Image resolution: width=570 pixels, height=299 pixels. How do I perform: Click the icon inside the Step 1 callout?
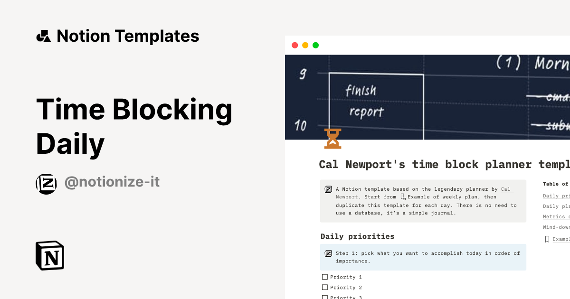[328, 253]
